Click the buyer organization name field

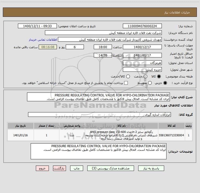click(x=103, y=33)
